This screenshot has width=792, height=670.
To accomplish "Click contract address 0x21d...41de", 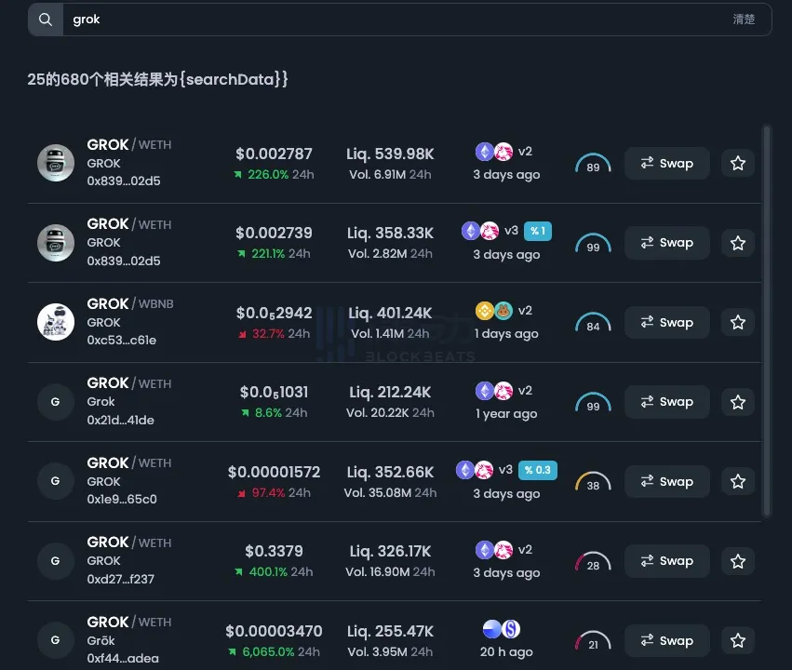I will click(121, 420).
